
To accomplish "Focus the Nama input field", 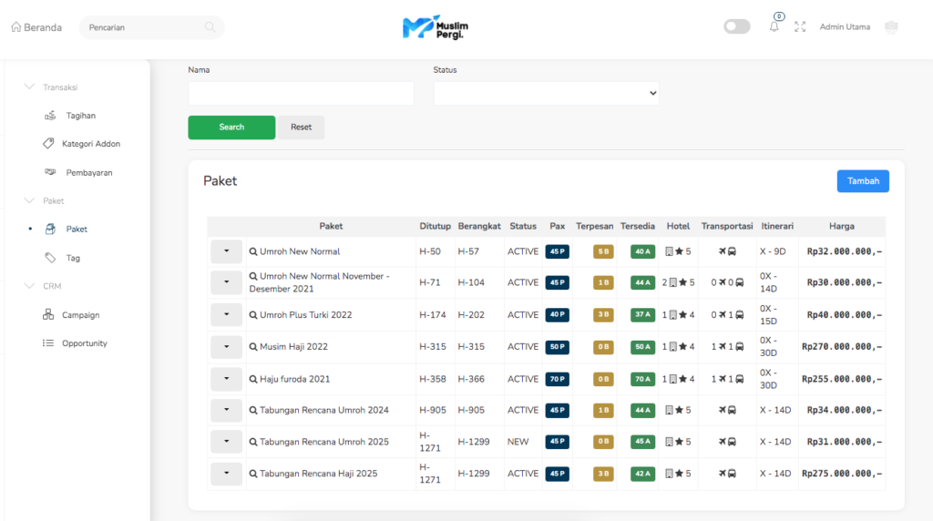I will tap(301, 93).
